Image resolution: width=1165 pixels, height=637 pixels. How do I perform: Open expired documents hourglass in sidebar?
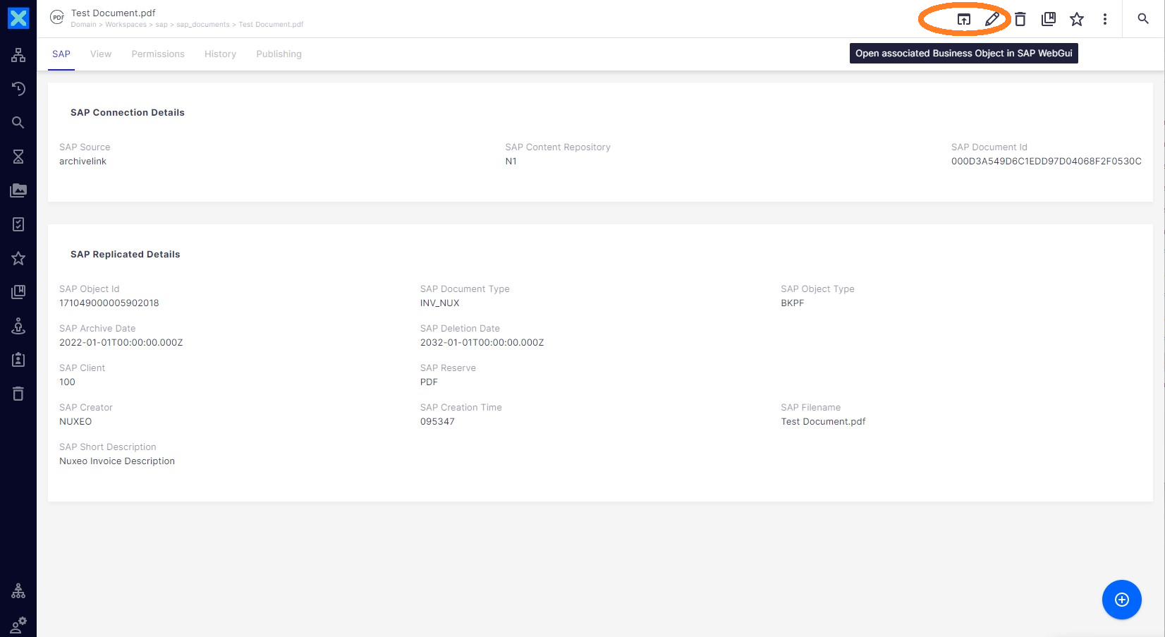point(18,157)
